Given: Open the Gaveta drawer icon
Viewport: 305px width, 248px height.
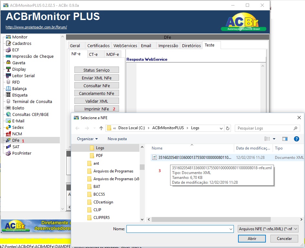Looking at the screenshot, I should 8,63.
